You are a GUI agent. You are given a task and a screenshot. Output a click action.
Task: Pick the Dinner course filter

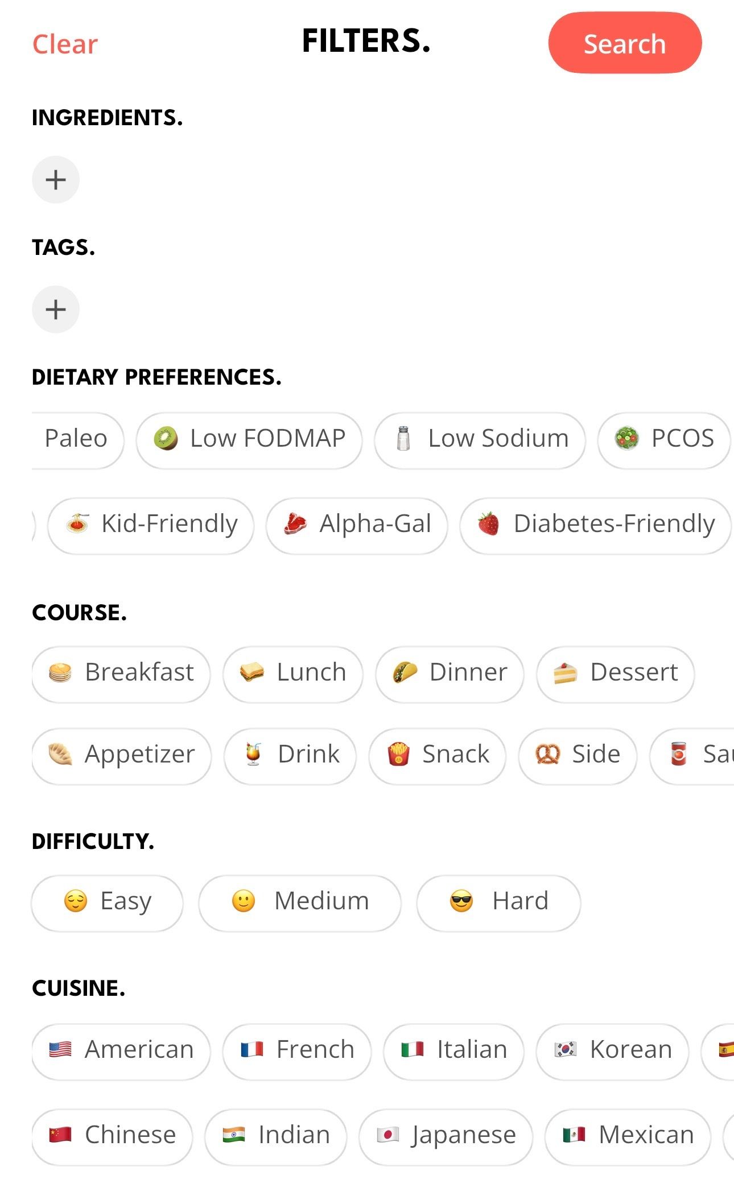coord(450,673)
